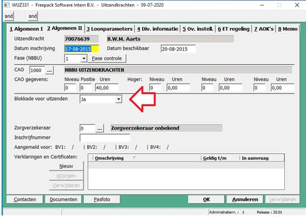Open the 8 Memo tab

pyautogui.click(x=288, y=29)
